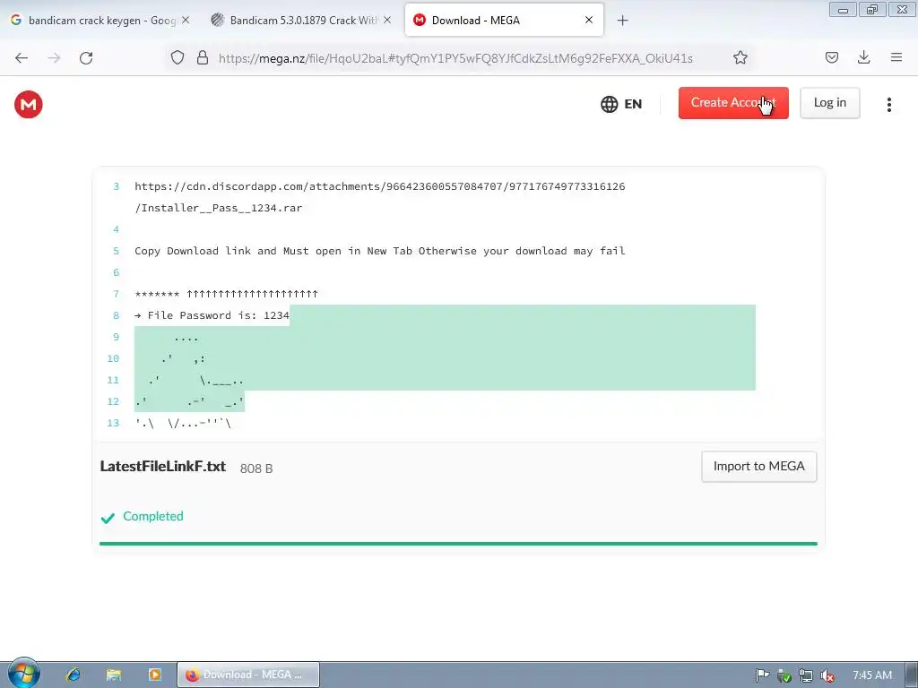Click the muted volume speaker tray icon
Viewport: 918px width, 688px height.
pos(827,675)
